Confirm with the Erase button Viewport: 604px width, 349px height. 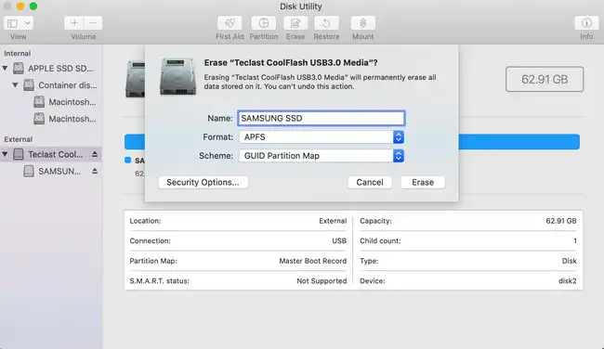pyautogui.click(x=423, y=182)
